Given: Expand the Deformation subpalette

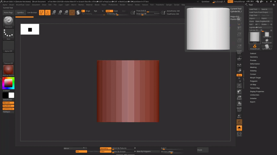Looking at the screenshot, I should tap(255, 64).
